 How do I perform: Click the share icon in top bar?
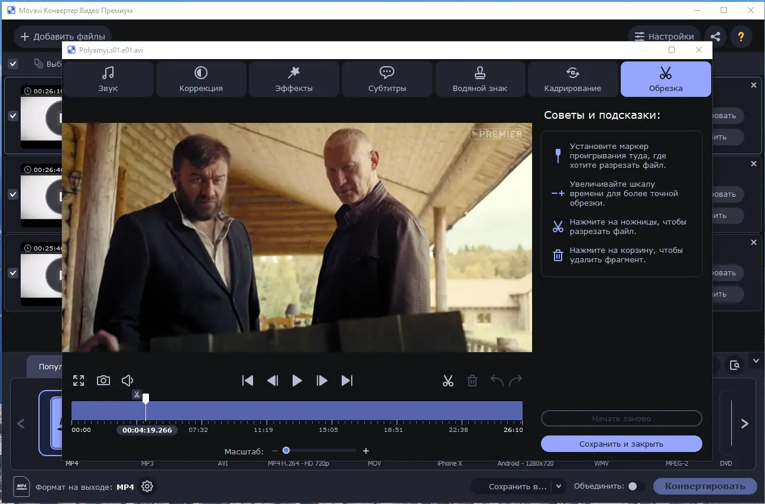[715, 37]
